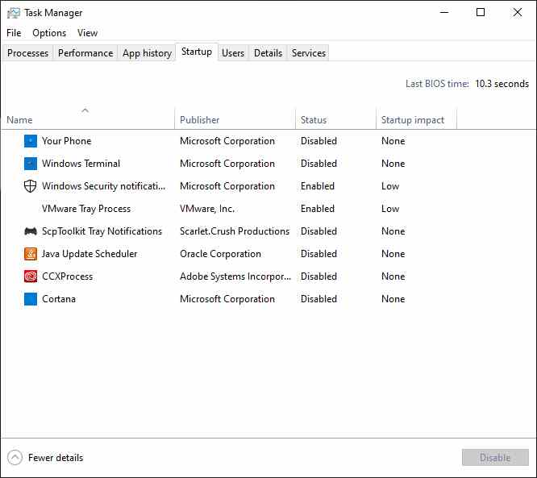Sort by the Status column header
Viewport: 537px width, 478px height.
pos(335,118)
